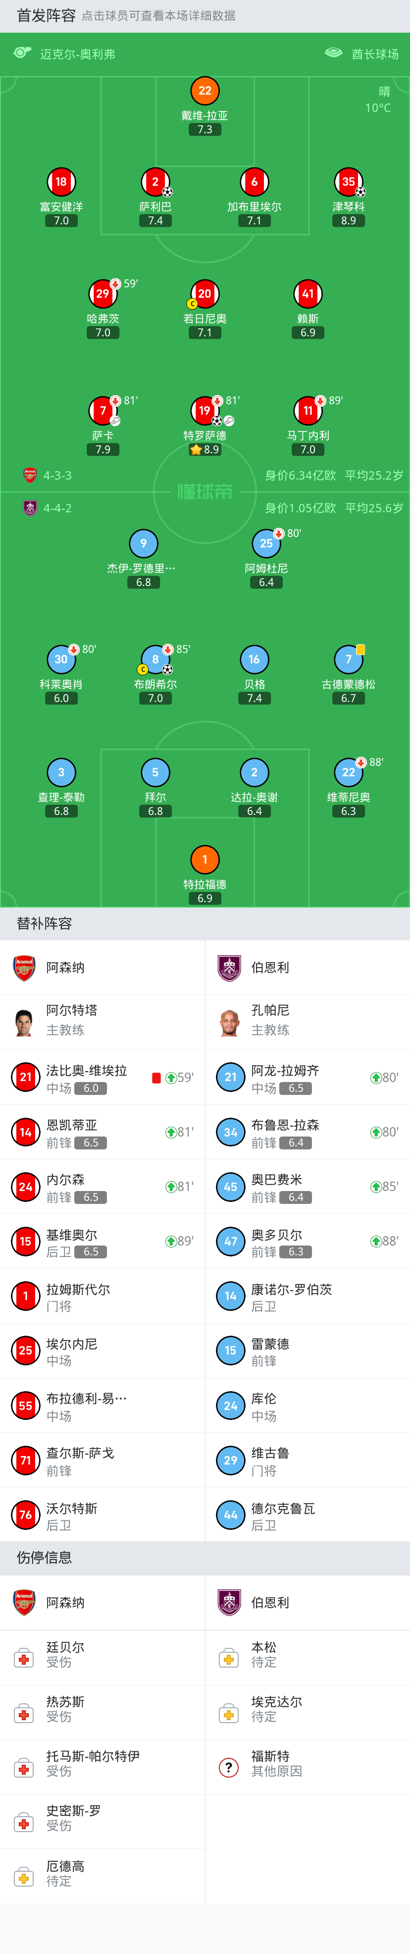Open goalkeeper 戴维-拉亚 number 22 badge
This screenshot has height=1954, width=410.
pos(205,91)
